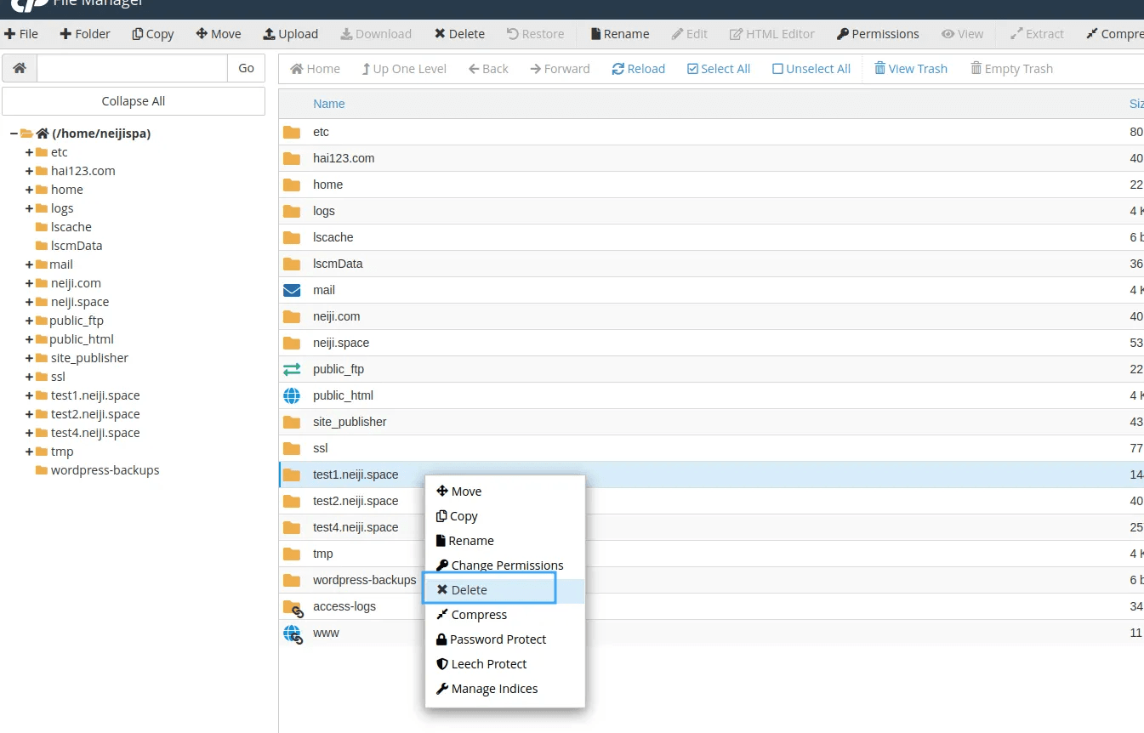Open the Upload tool in the toolbar
This screenshot has width=1144, height=733.
click(x=291, y=34)
